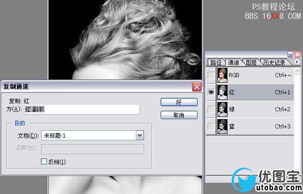
Task: Open the channels panel flyout menu arrow
Action: pyautogui.click(x=297, y=62)
